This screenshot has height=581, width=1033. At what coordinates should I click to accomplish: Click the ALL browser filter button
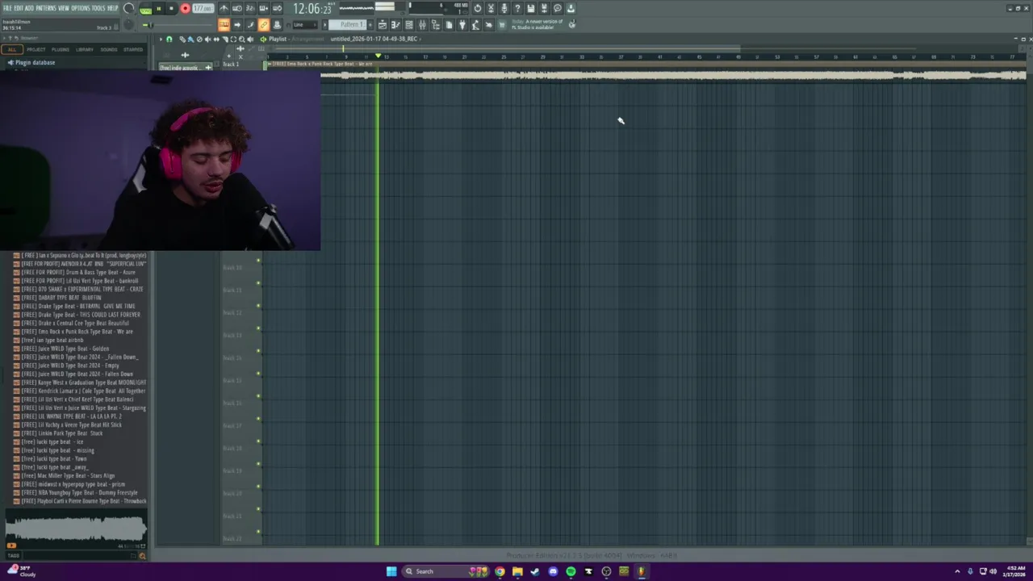[x=12, y=49]
